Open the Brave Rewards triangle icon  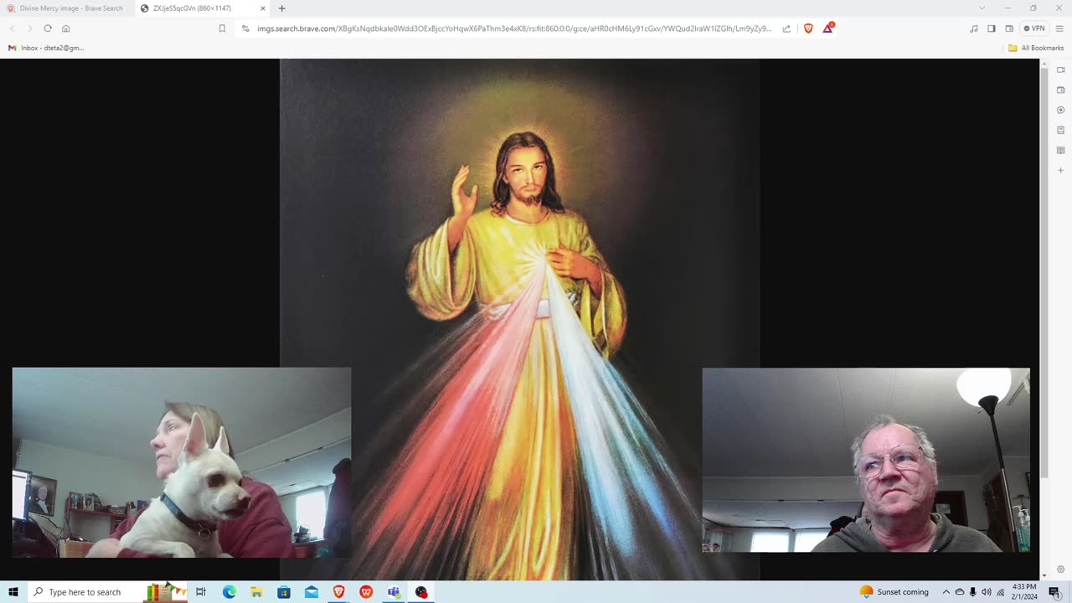point(827,28)
